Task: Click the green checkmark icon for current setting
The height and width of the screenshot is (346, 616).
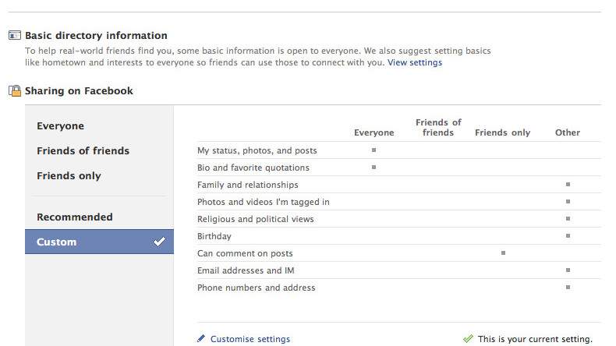Action: coord(468,338)
